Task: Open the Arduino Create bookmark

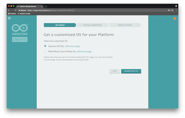Action: 24,13
